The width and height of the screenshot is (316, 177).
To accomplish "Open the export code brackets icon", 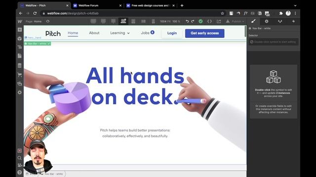I will 209,21.
